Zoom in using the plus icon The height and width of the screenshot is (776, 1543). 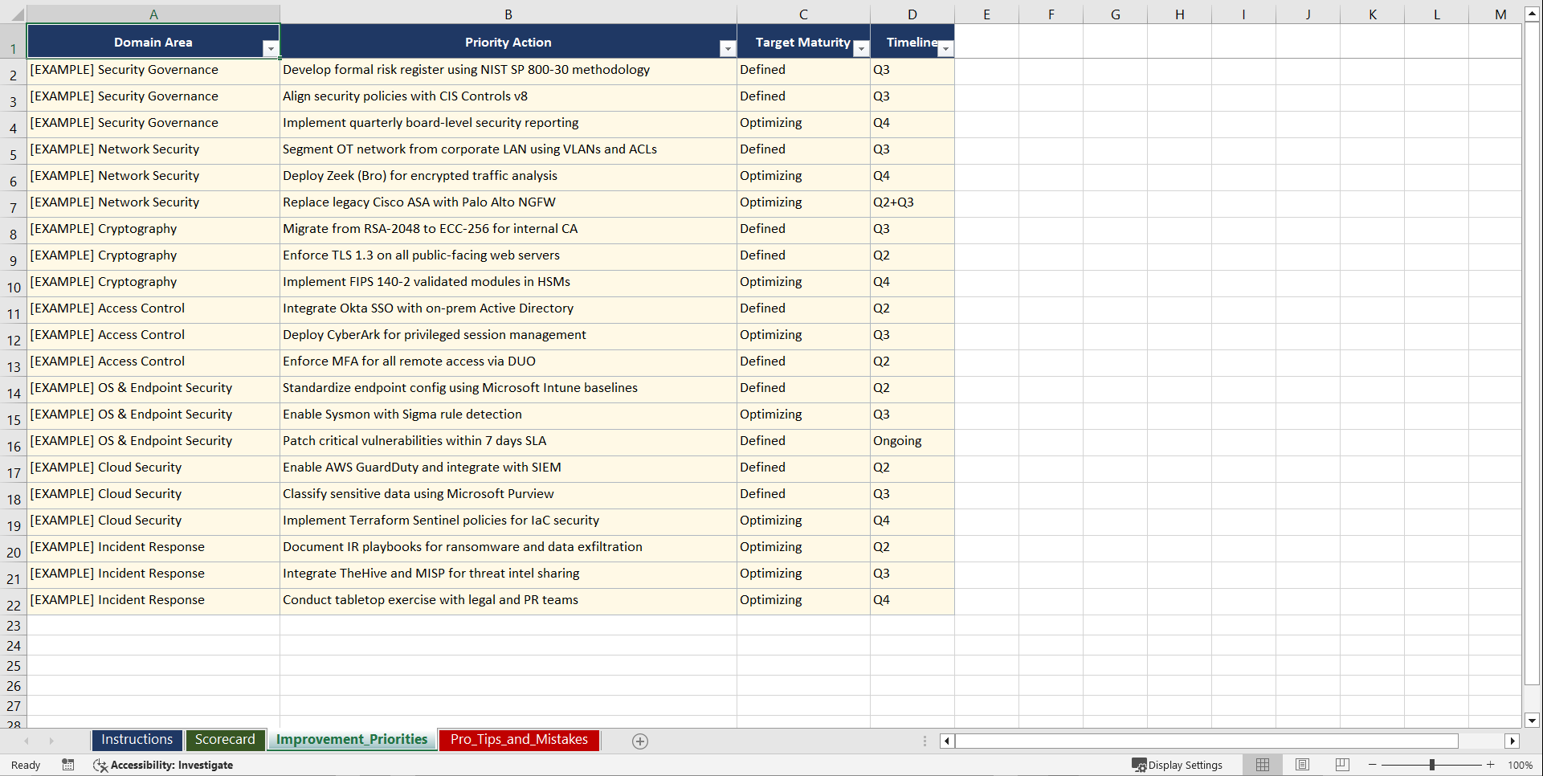1491,765
